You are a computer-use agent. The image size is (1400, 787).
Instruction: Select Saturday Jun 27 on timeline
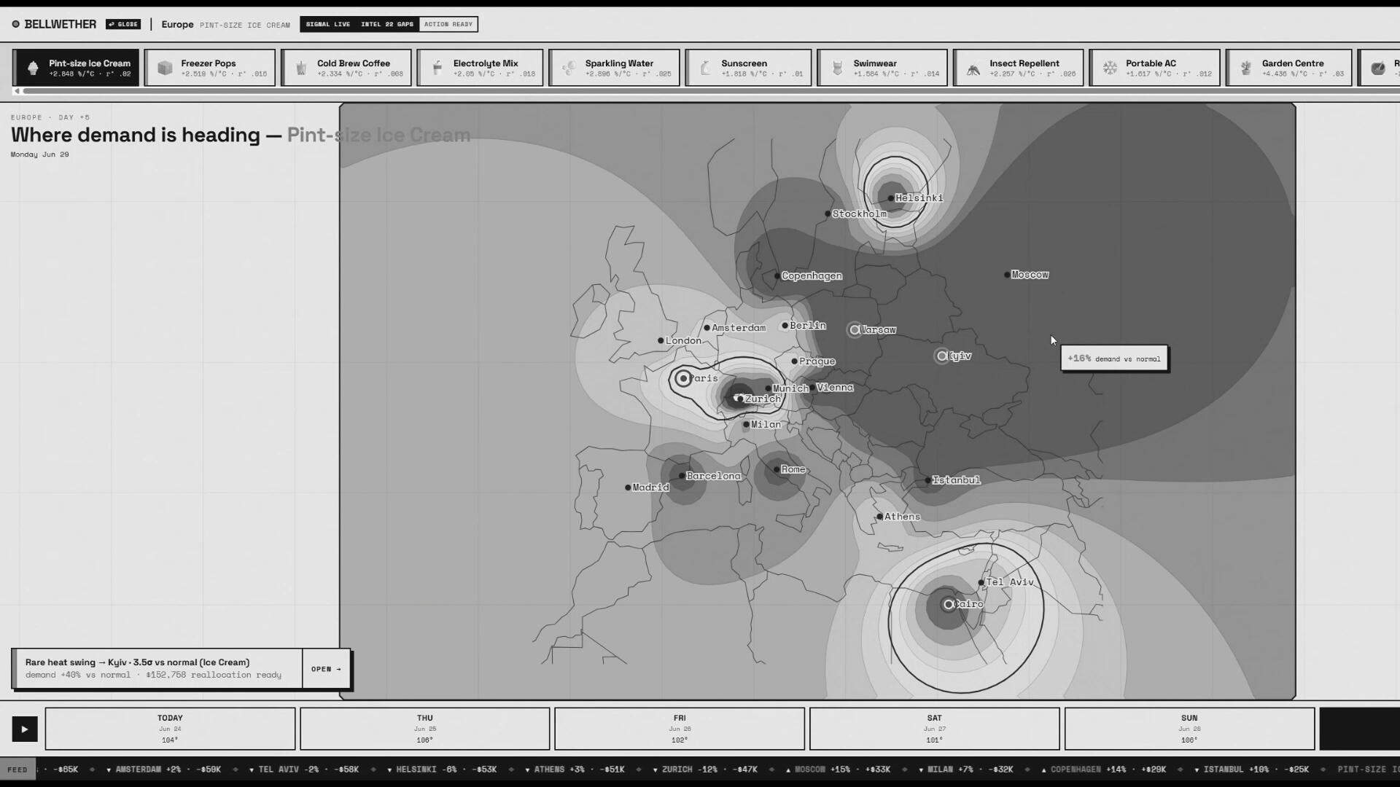click(x=934, y=729)
